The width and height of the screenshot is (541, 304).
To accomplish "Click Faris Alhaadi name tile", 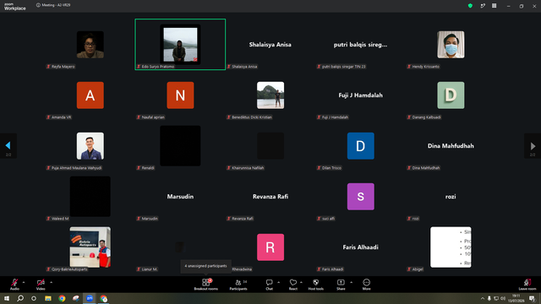I will point(361,247).
